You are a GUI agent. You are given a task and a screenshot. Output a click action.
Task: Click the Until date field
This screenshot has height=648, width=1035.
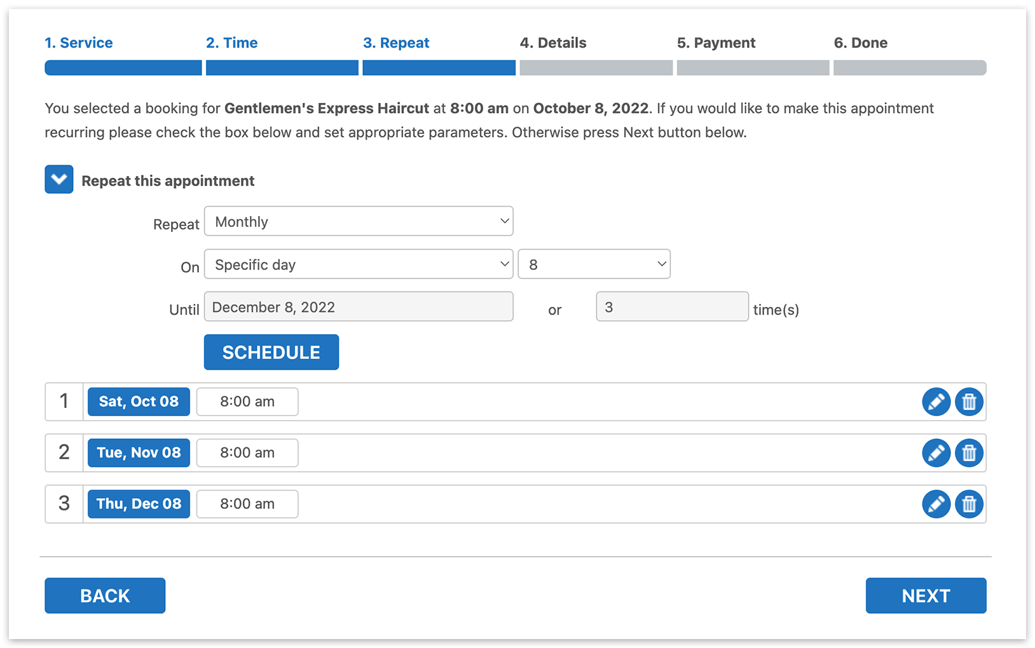[359, 307]
